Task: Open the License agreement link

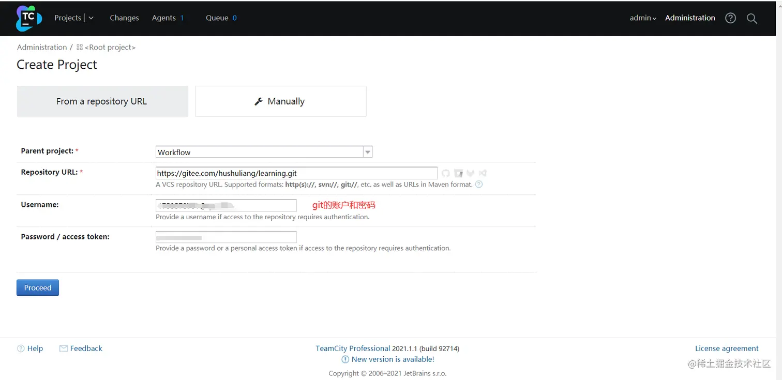Action: pyautogui.click(x=727, y=348)
